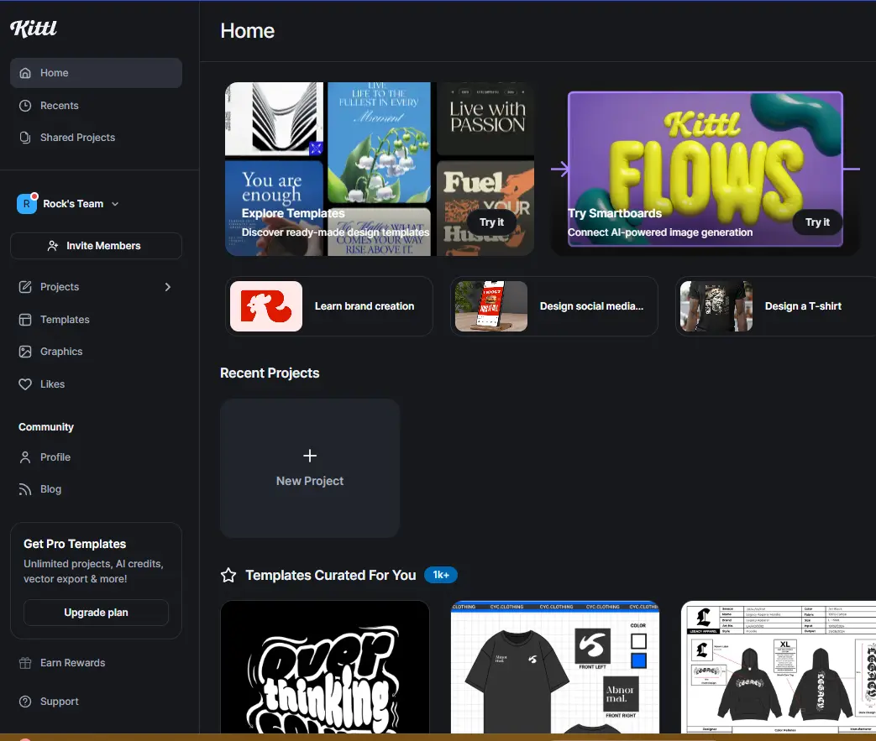This screenshot has width=876, height=741.
Task: Open the Home menu item
Action: click(x=96, y=73)
